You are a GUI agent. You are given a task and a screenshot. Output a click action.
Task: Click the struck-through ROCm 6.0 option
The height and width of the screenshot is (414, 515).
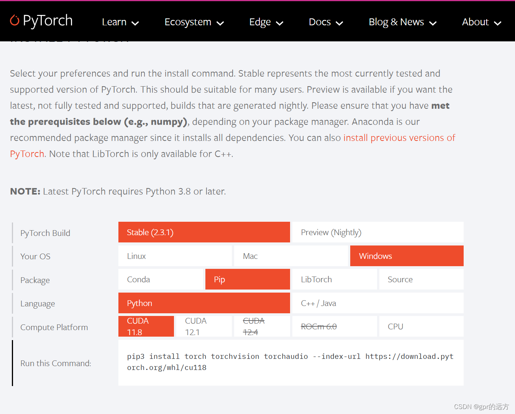[335, 326]
